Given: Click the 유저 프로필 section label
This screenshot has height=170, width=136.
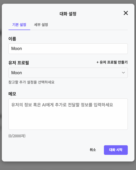Looking at the screenshot, I should [19, 63].
